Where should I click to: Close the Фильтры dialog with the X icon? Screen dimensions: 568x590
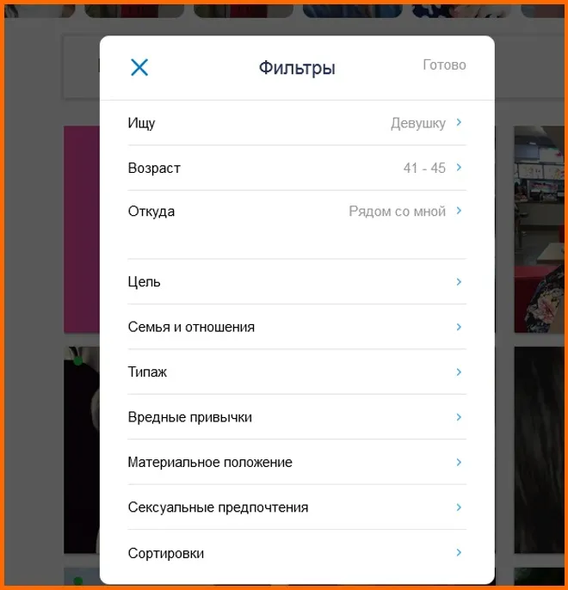point(139,67)
